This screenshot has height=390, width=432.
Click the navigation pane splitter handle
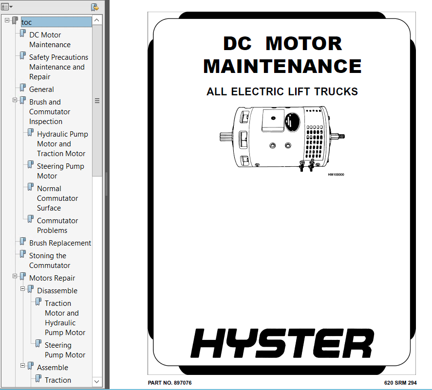(x=106, y=184)
